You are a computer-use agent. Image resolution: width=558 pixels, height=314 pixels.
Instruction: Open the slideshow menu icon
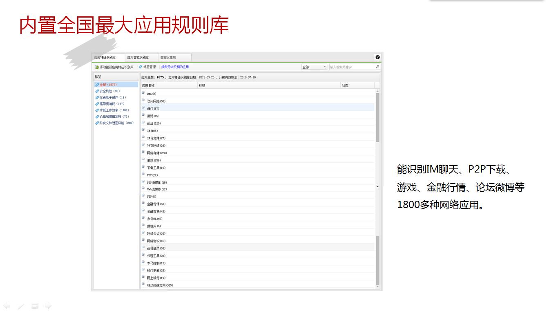point(35,306)
